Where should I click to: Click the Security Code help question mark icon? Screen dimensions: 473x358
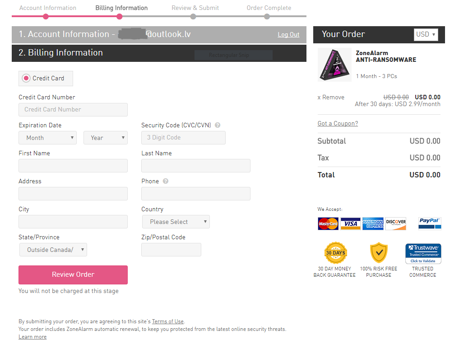click(218, 125)
